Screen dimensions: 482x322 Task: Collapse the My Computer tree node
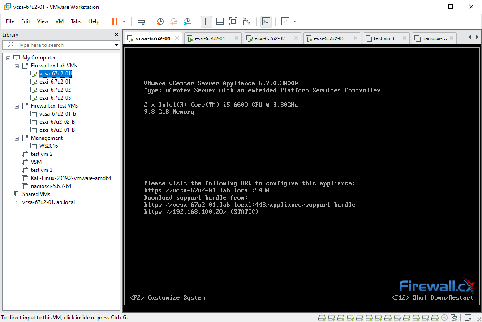point(9,58)
